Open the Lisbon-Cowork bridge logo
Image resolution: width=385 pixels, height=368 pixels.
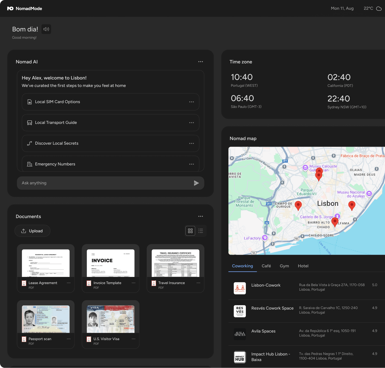(240, 288)
